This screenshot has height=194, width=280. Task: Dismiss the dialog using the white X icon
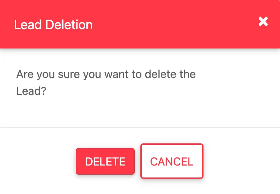(x=263, y=22)
